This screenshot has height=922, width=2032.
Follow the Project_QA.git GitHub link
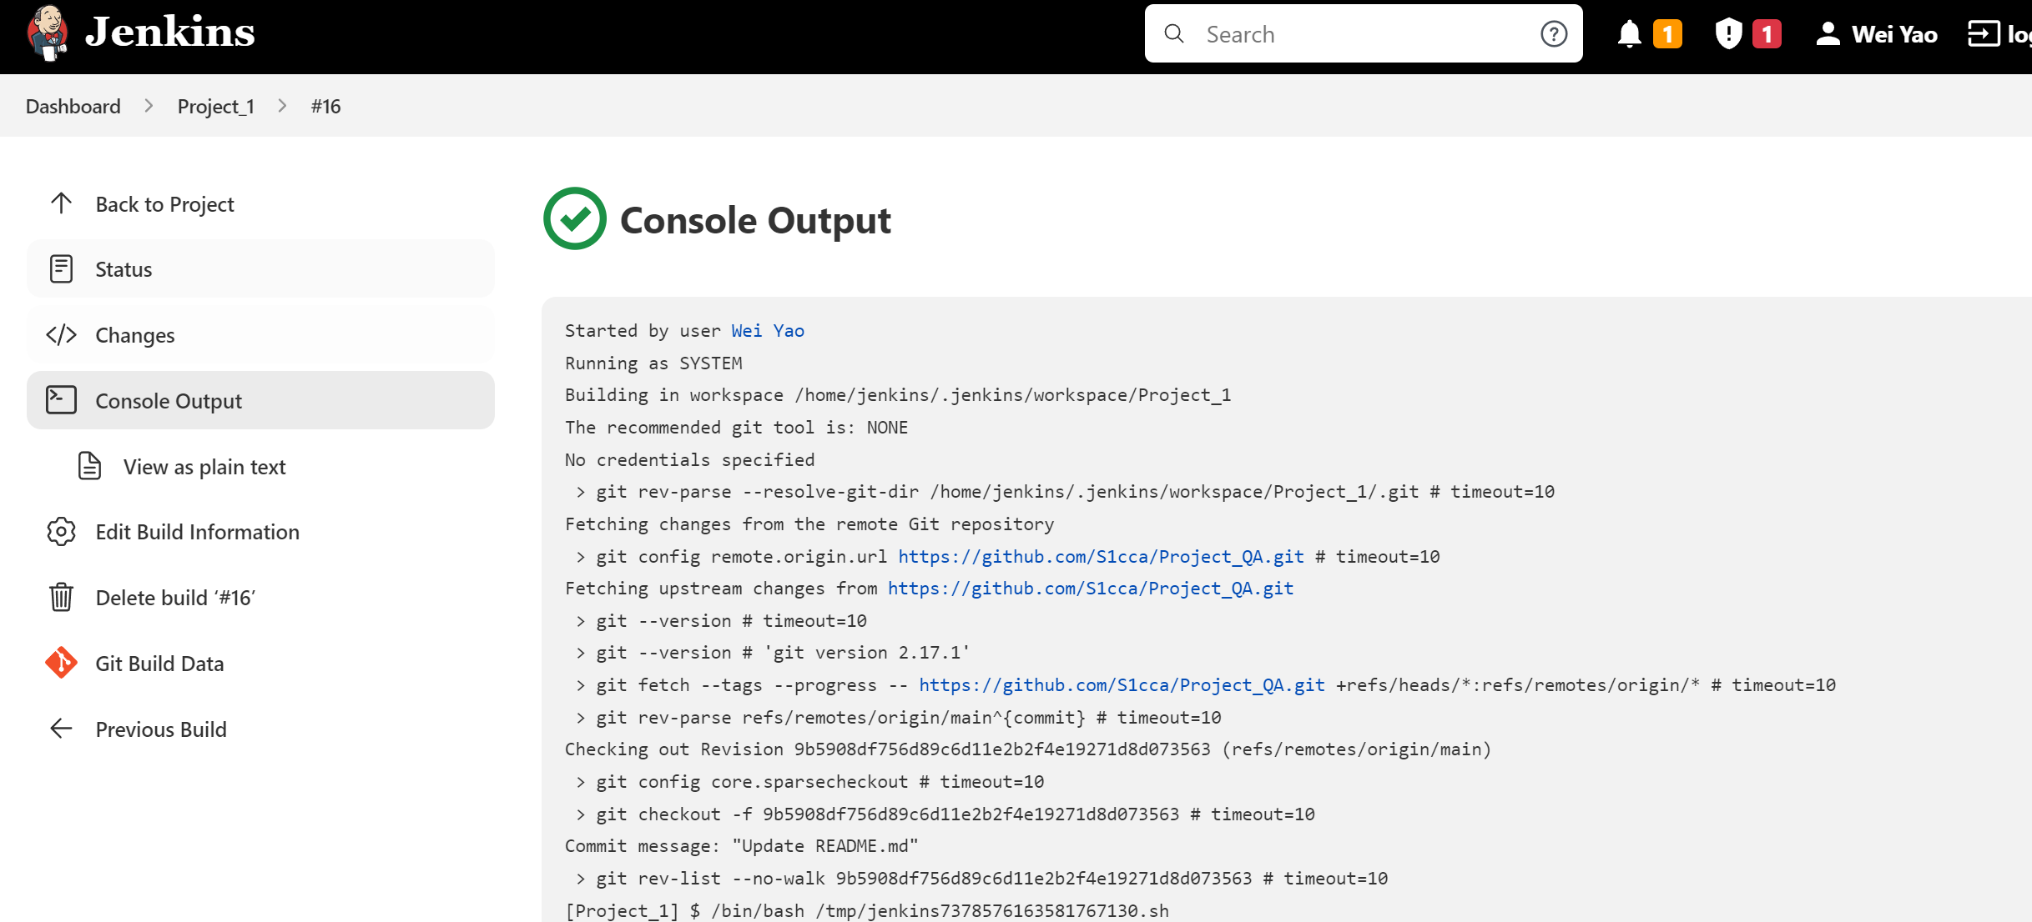(x=1100, y=555)
